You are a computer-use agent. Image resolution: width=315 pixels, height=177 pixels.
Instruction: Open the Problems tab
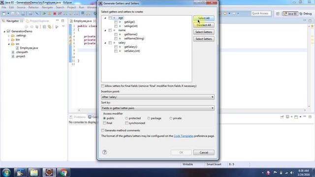tap(78, 117)
